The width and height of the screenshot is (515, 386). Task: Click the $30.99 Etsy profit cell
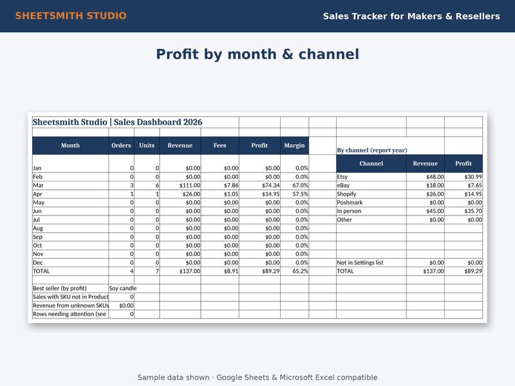click(x=464, y=176)
